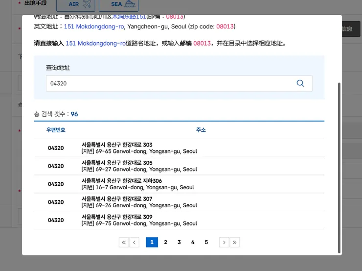Click the 주소 column header
Viewport: 362px width, 271px height.
coord(201,130)
